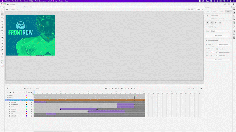Click the red outline color of logo layer

[26, 114]
